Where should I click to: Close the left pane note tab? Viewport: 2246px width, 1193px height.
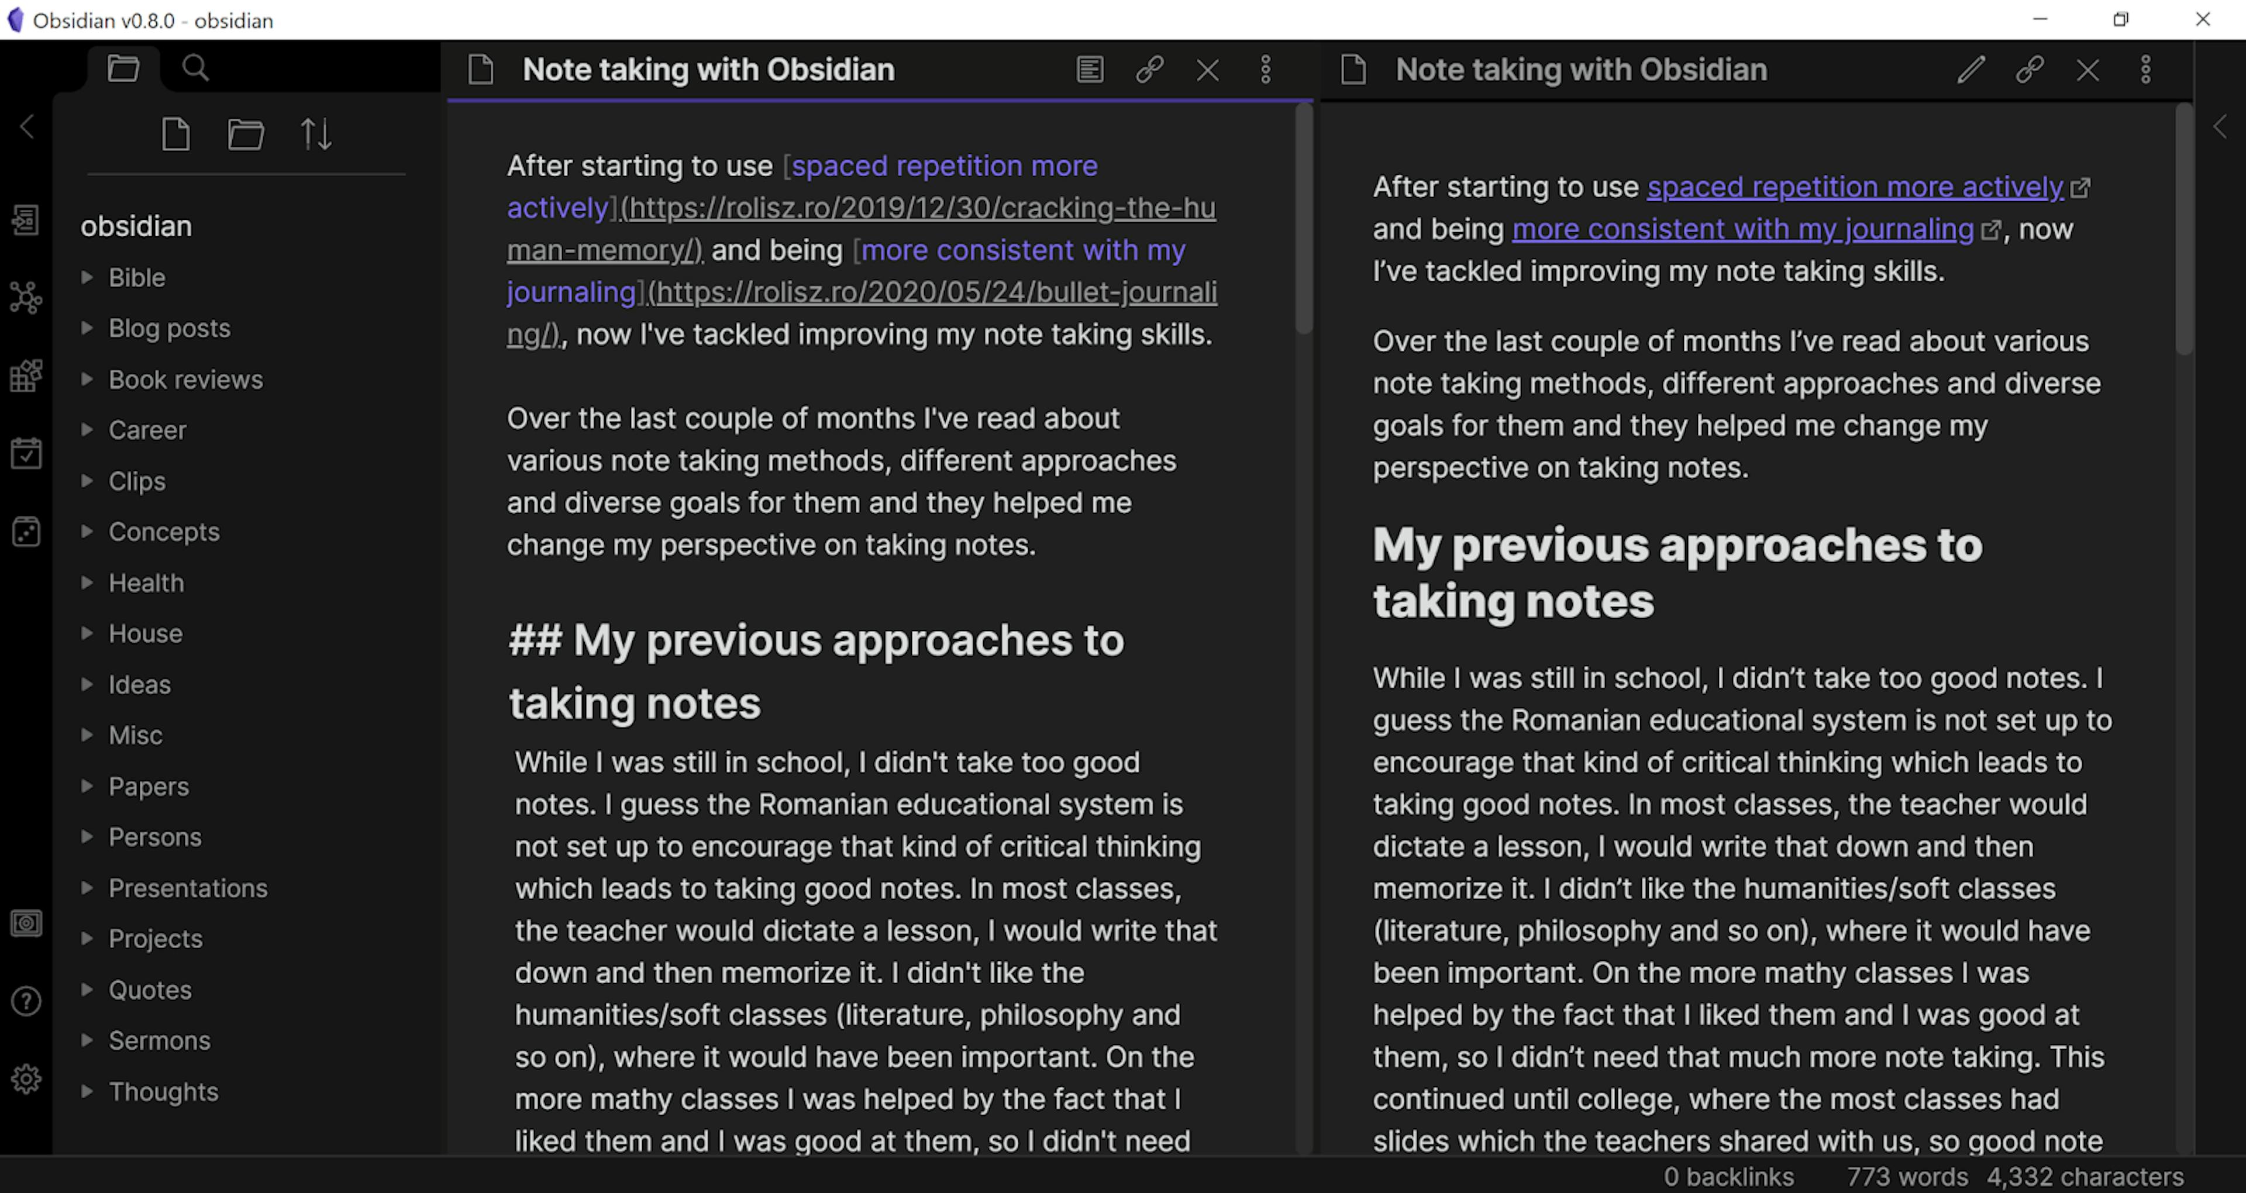click(x=1209, y=70)
